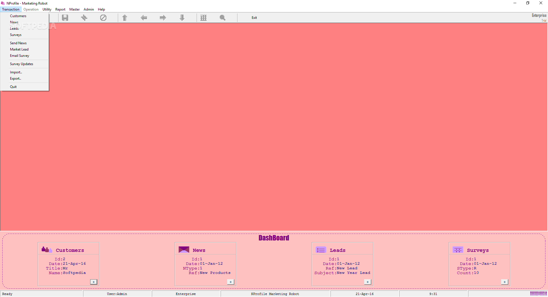Click Count:10 in Surveys card
The image size is (548, 297).
(x=468, y=273)
